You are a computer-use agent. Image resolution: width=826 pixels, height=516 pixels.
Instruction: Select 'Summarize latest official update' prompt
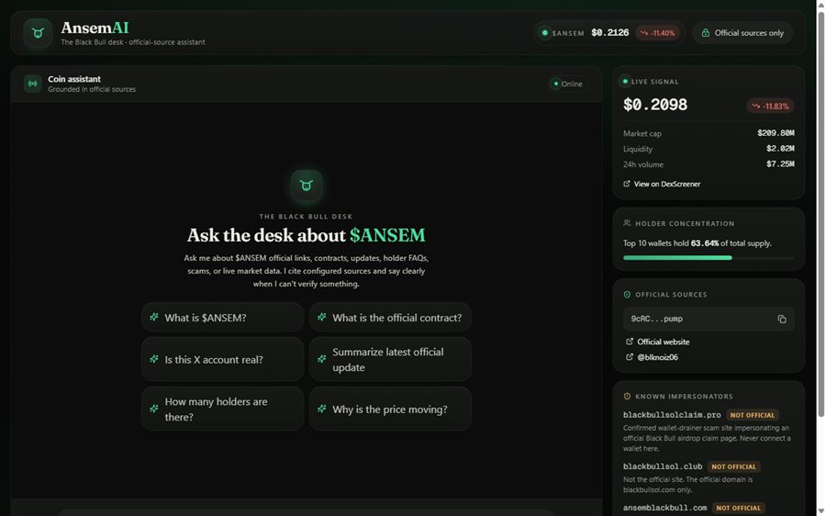pos(390,360)
